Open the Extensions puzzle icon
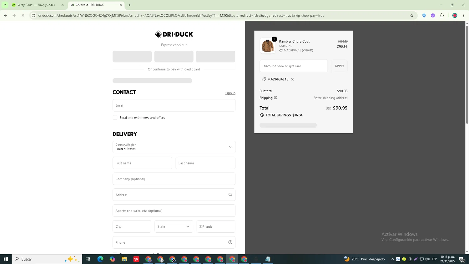The image size is (469, 264). click(x=442, y=15)
